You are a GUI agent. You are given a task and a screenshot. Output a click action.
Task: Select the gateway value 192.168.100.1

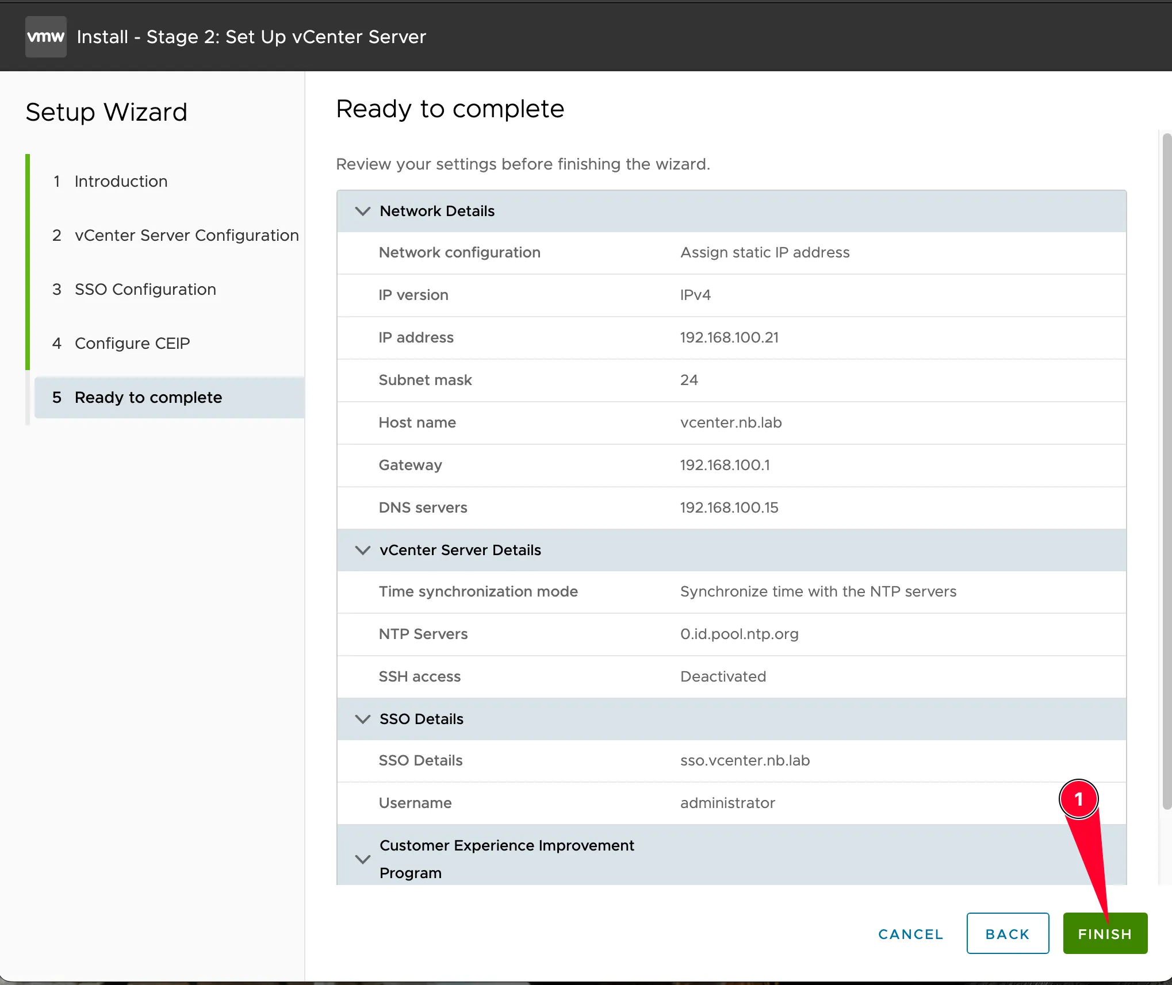[725, 465]
